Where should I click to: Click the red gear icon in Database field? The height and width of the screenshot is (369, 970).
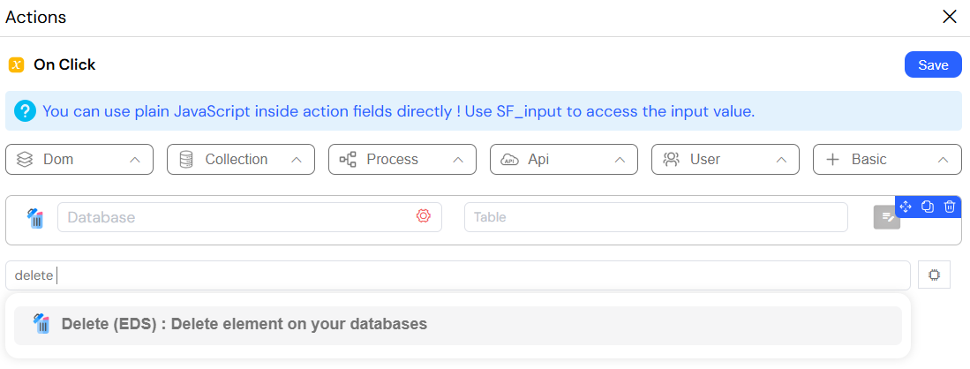423,215
